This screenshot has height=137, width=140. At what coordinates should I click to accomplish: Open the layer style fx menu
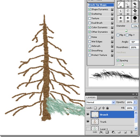point(101,132)
